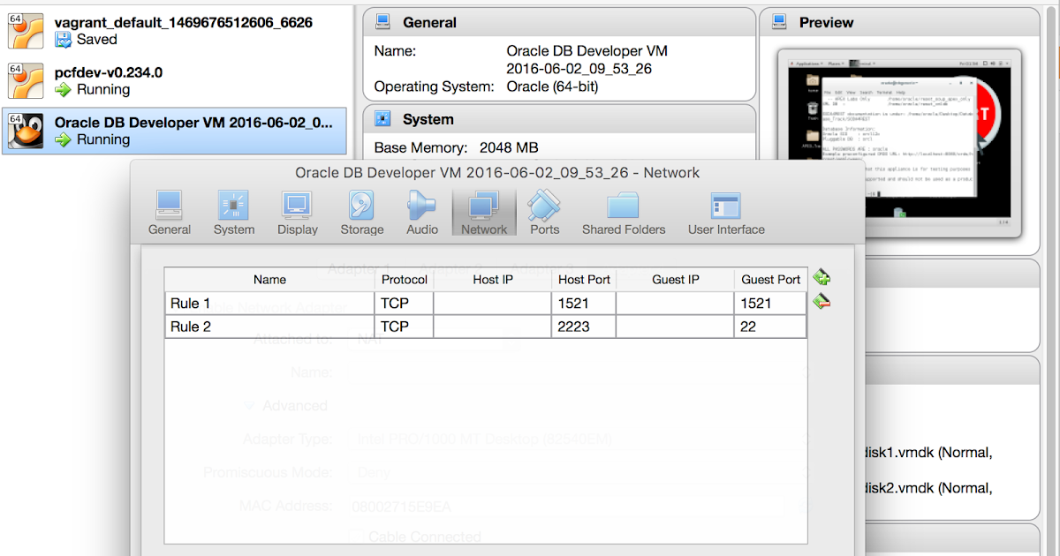Select pcfdev-v0.234.0 VM entry
This screenshot has height=556, width=1060.
175,81
